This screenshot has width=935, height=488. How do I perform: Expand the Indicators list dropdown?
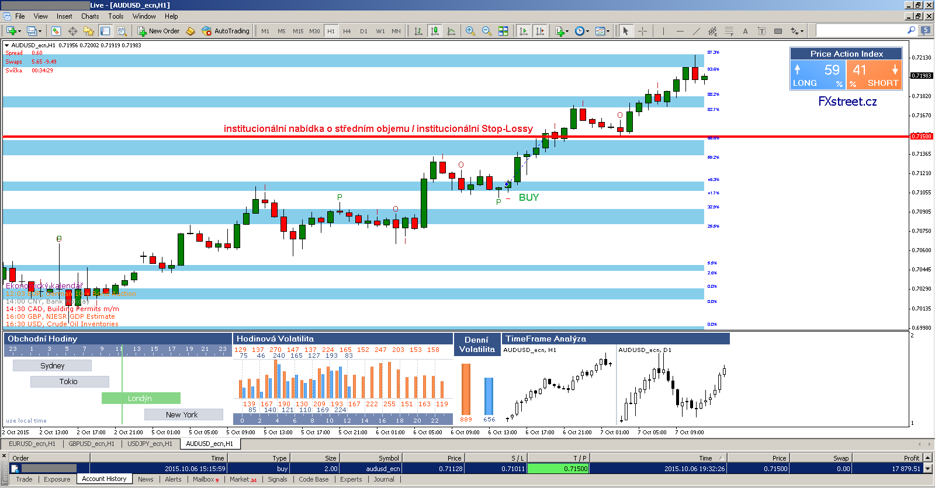(562, 31)
